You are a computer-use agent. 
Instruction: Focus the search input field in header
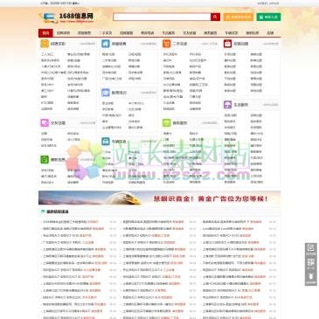pos(162,17)
